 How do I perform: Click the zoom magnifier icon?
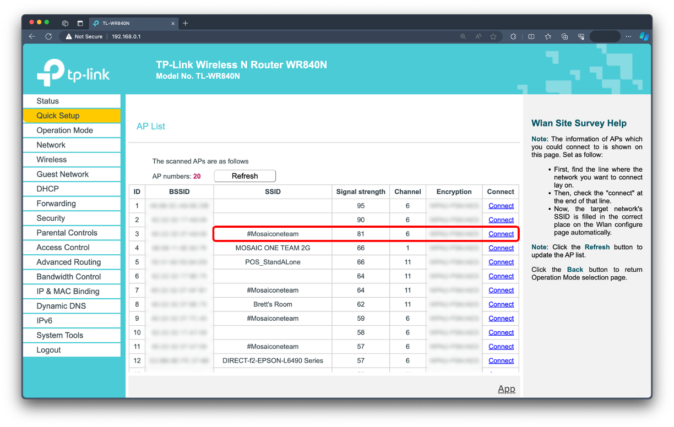(x=463, y=36)
